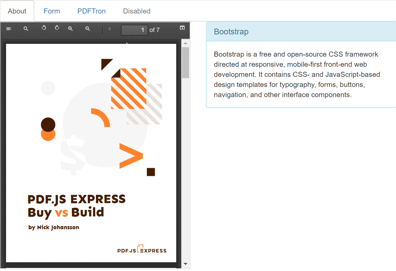Click the Bootstrap panel heading

tap(231, 31)
